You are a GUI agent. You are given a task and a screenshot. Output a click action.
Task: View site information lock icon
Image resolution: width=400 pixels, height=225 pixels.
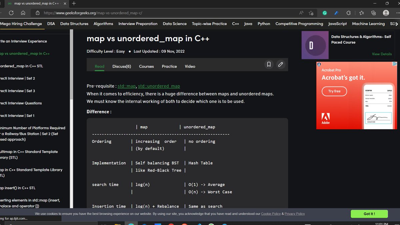click(x=37, y=13)
